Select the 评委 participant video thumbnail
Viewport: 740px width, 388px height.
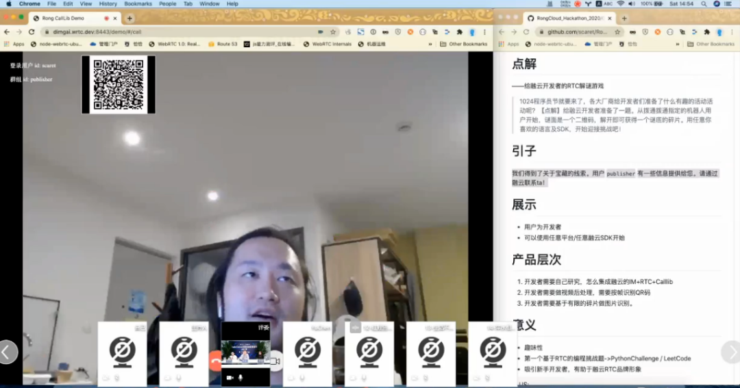[245, 354]
